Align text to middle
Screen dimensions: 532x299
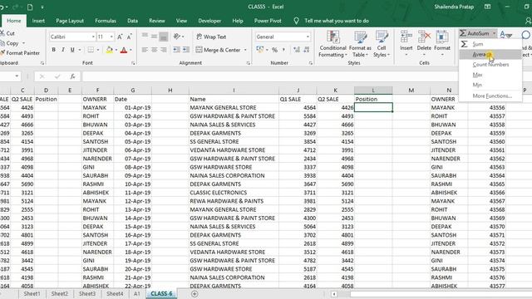coord(154,37)
